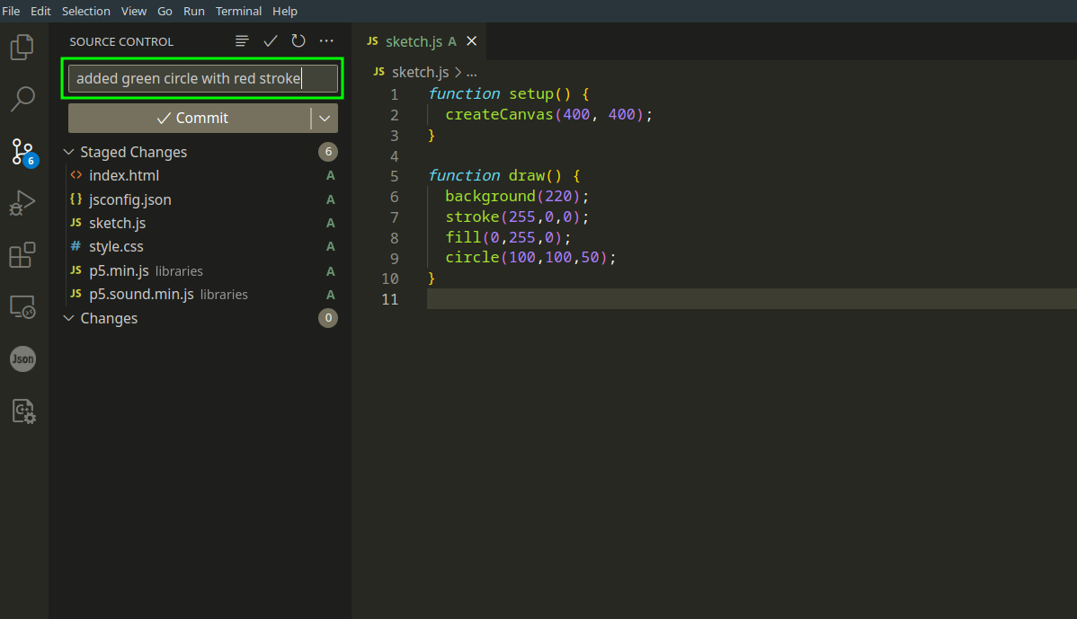Open the Search view icon
This screenshot has height=619, width=1077.
[22, 99]
